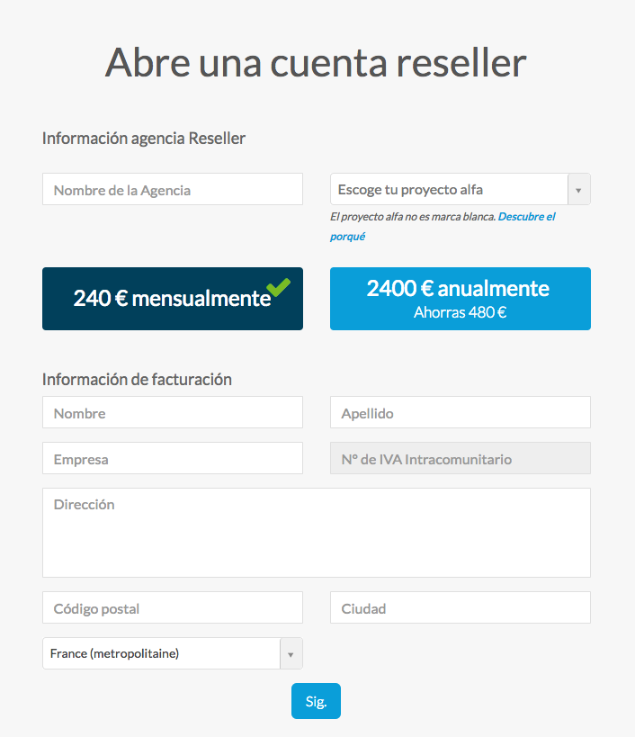Open the France (metropolitaine) country dropdown
Image resolution: width=635 pixels, height=737 pixels.
click(161, 653)
